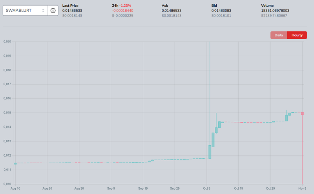Click the Oct 19 date axis label
This screenshot has height=194, width=314.
(x=239, y=188)
